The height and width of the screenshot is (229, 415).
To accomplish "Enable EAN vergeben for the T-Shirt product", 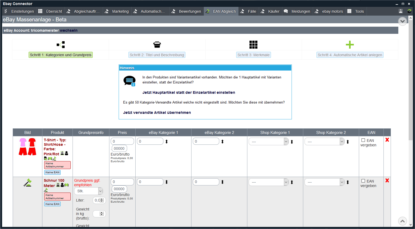I will click(x=363, y=140).
